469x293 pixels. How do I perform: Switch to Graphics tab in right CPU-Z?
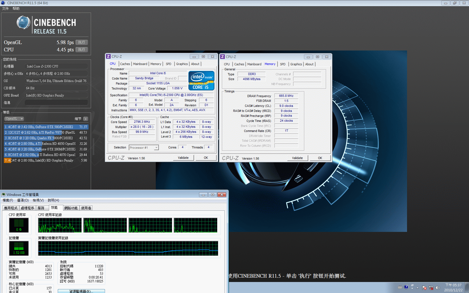tap(296, 64)
